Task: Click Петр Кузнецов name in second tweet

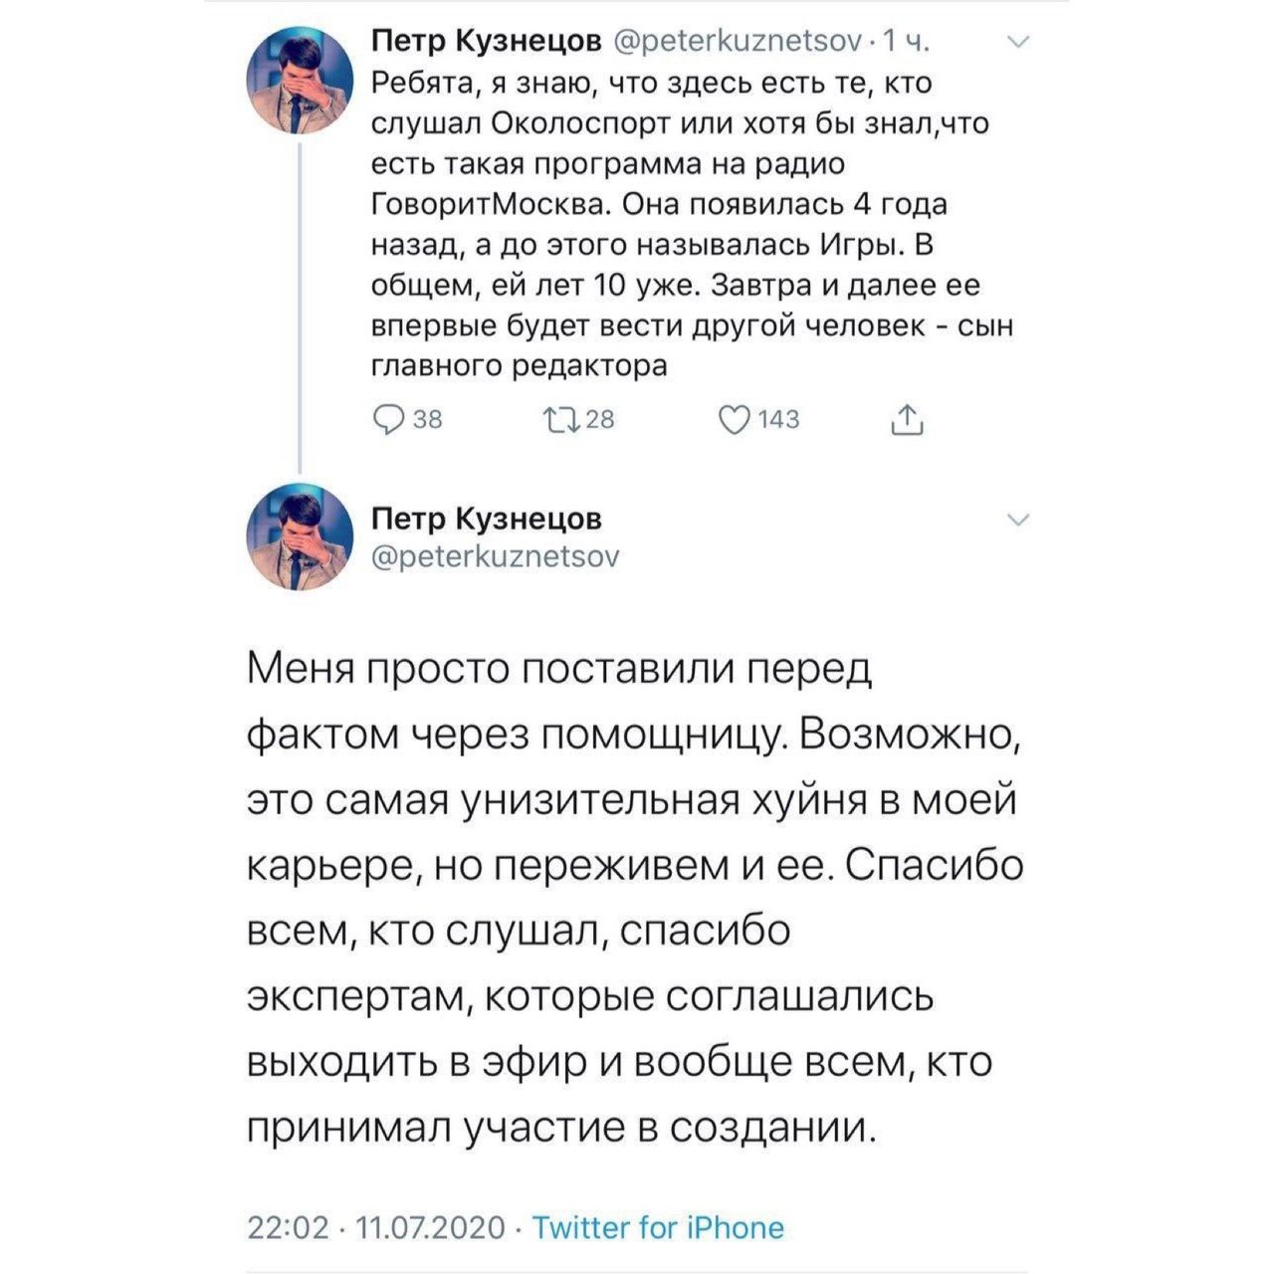Action: click(x=486, y=519)
